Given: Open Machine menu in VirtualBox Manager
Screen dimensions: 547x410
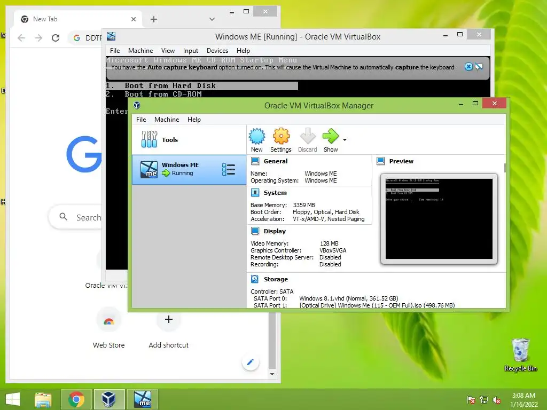Looking at the screenshot, I should pos(167,120).
